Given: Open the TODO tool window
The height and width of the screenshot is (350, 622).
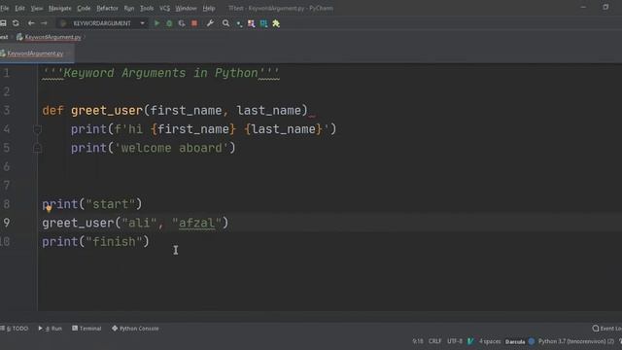Looking at the screenshot, I should pos(15,329).
